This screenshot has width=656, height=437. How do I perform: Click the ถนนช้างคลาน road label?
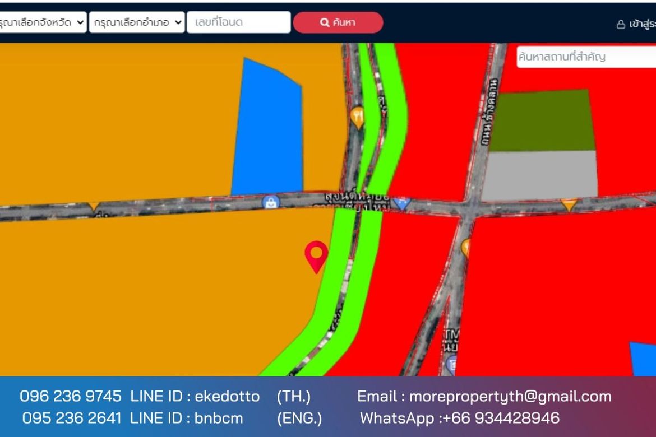point(492,112)
